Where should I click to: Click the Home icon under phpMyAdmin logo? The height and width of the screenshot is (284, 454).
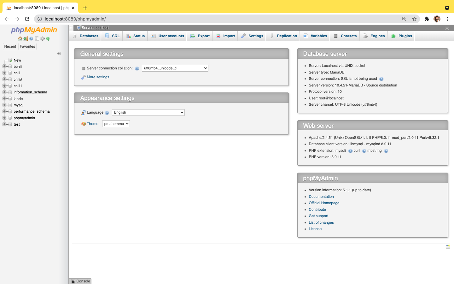[20, 38]
